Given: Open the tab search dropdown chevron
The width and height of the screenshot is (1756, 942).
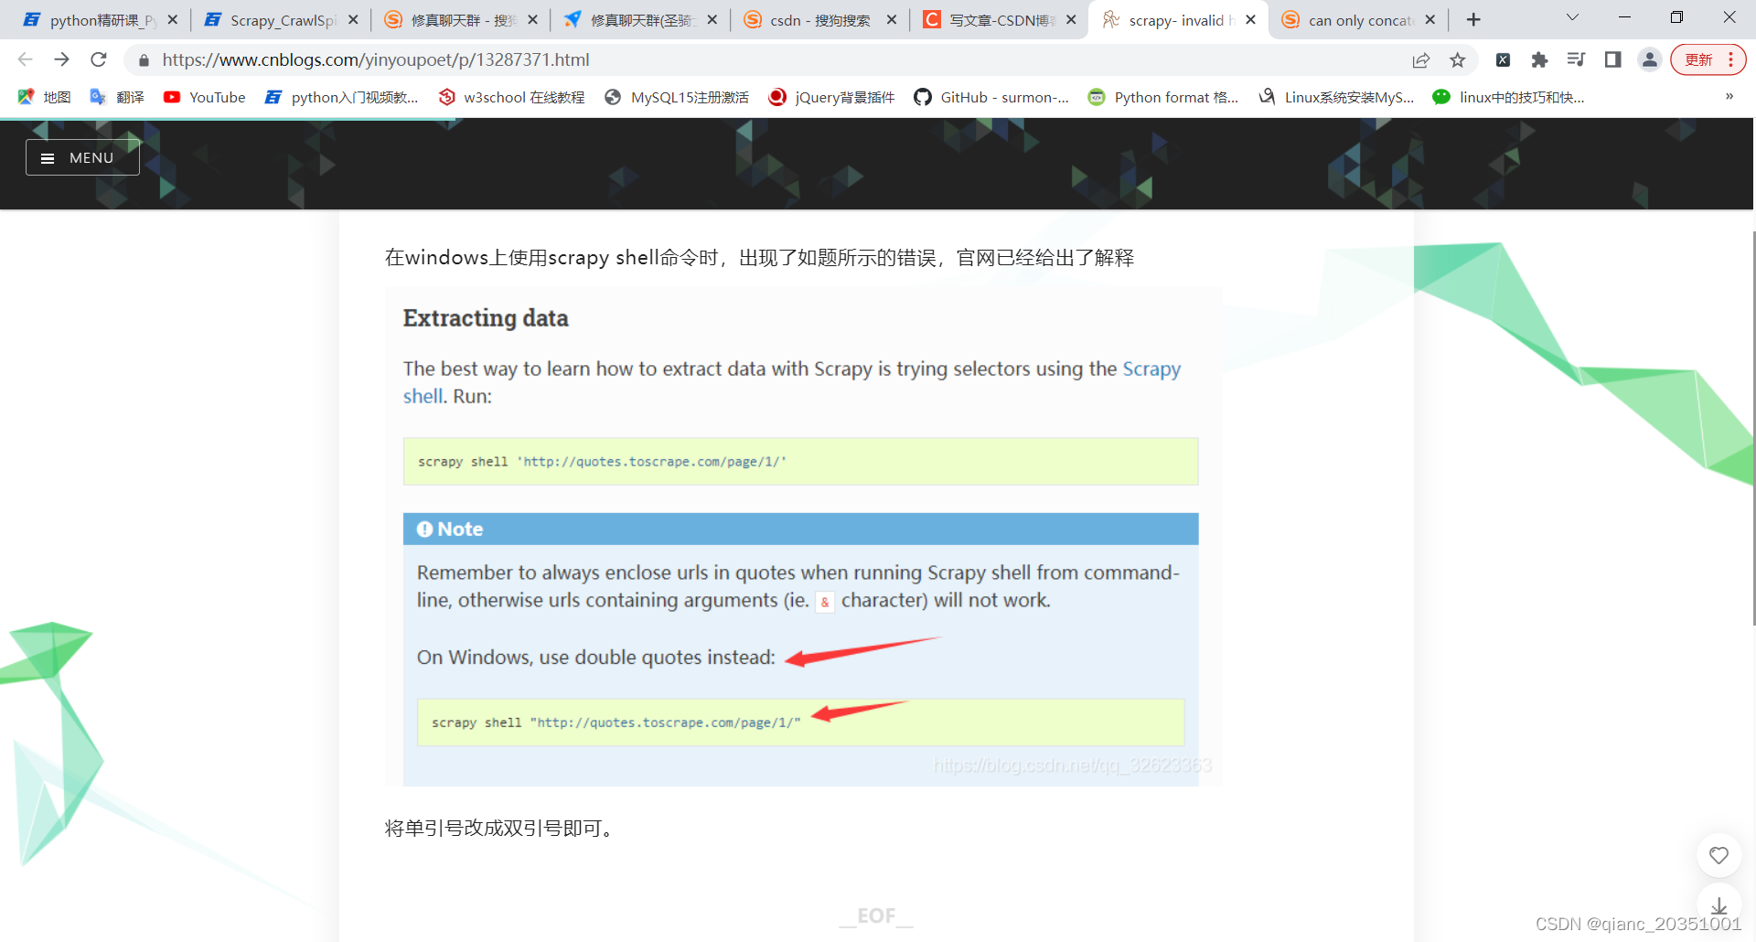Looking at the screenshot, I should [x=1571, y=18].
